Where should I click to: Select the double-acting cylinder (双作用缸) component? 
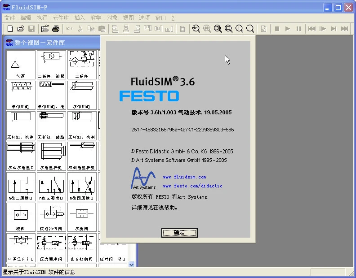(x=82, y=95)
